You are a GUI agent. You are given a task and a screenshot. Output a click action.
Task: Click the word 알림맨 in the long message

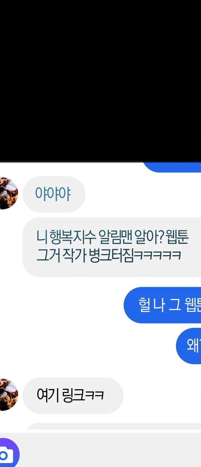pyautogui.click(x=115, y=237)
